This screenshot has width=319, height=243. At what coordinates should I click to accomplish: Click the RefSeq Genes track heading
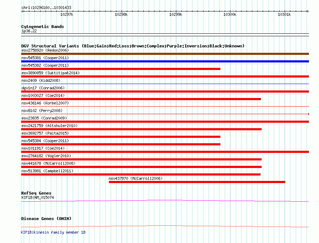(x=37, y=193)
